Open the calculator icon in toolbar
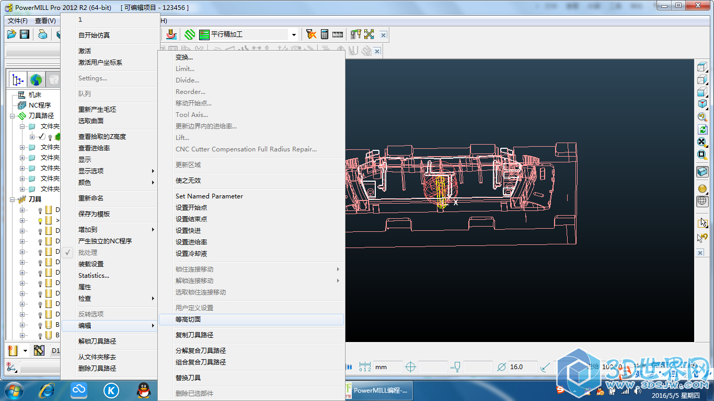This screenshot has width=714, height=401. tap(325, 34)
